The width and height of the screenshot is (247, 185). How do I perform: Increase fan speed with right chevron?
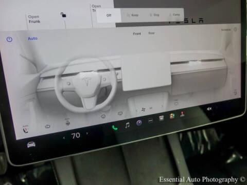[162, 106]
